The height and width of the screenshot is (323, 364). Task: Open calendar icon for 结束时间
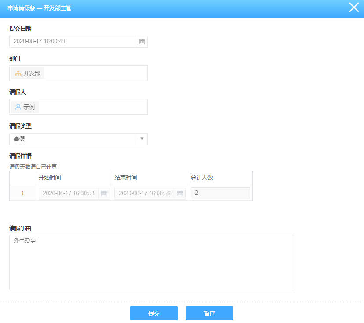pos(180,193)
